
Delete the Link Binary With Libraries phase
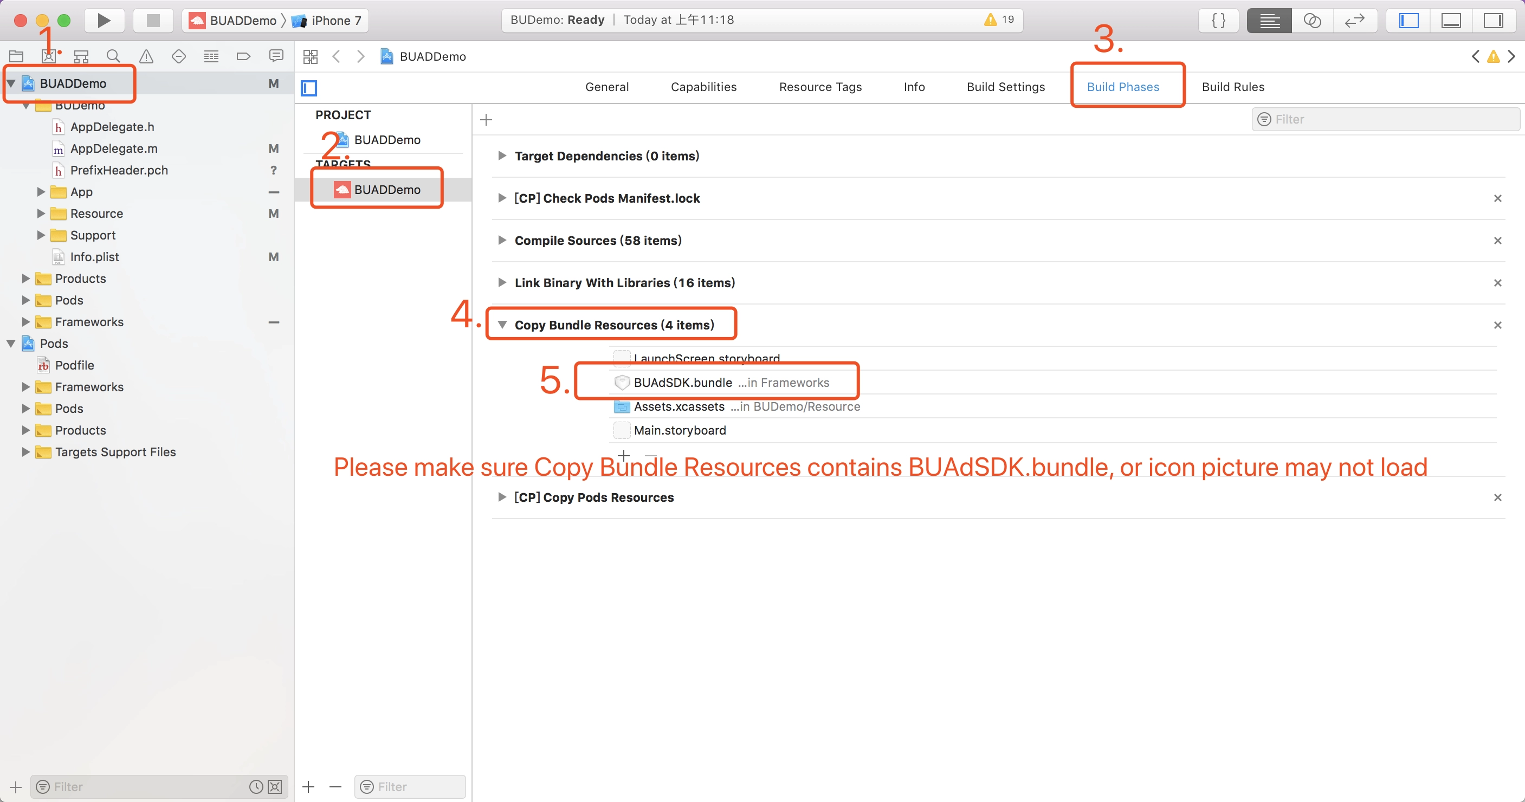point(1498,283)
